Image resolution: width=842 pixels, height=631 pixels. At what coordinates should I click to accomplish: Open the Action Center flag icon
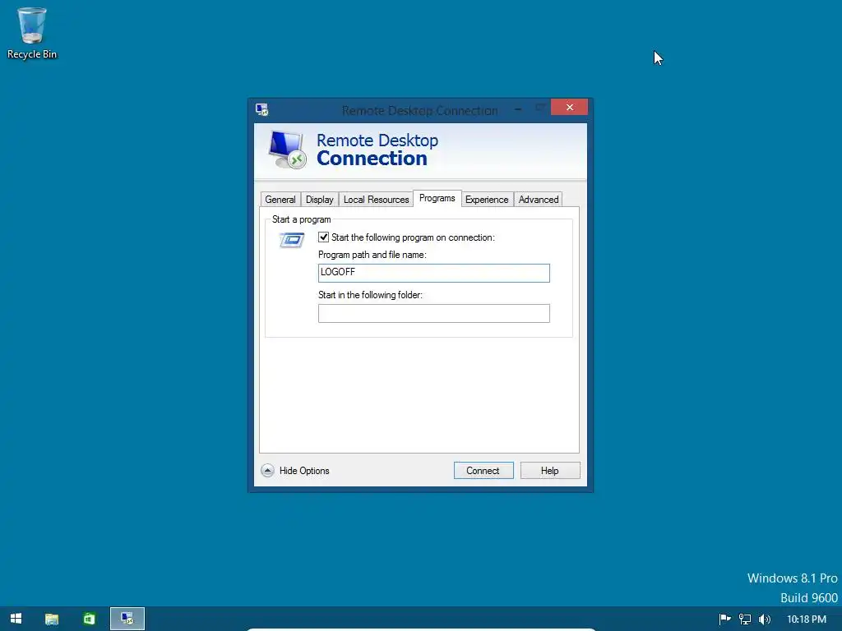[724, 619]
